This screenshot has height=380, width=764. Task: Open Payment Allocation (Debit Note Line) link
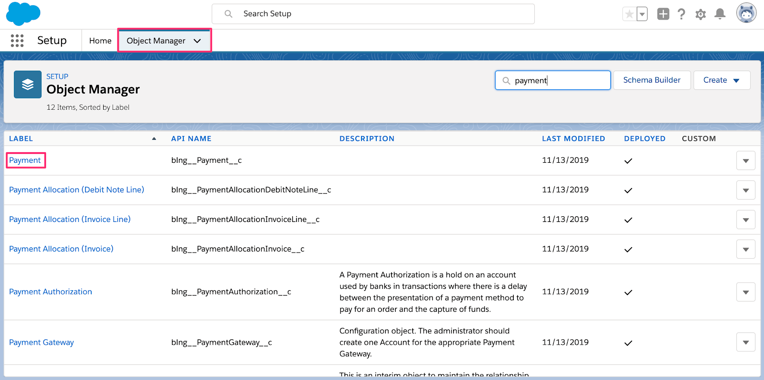click(76, 190)
